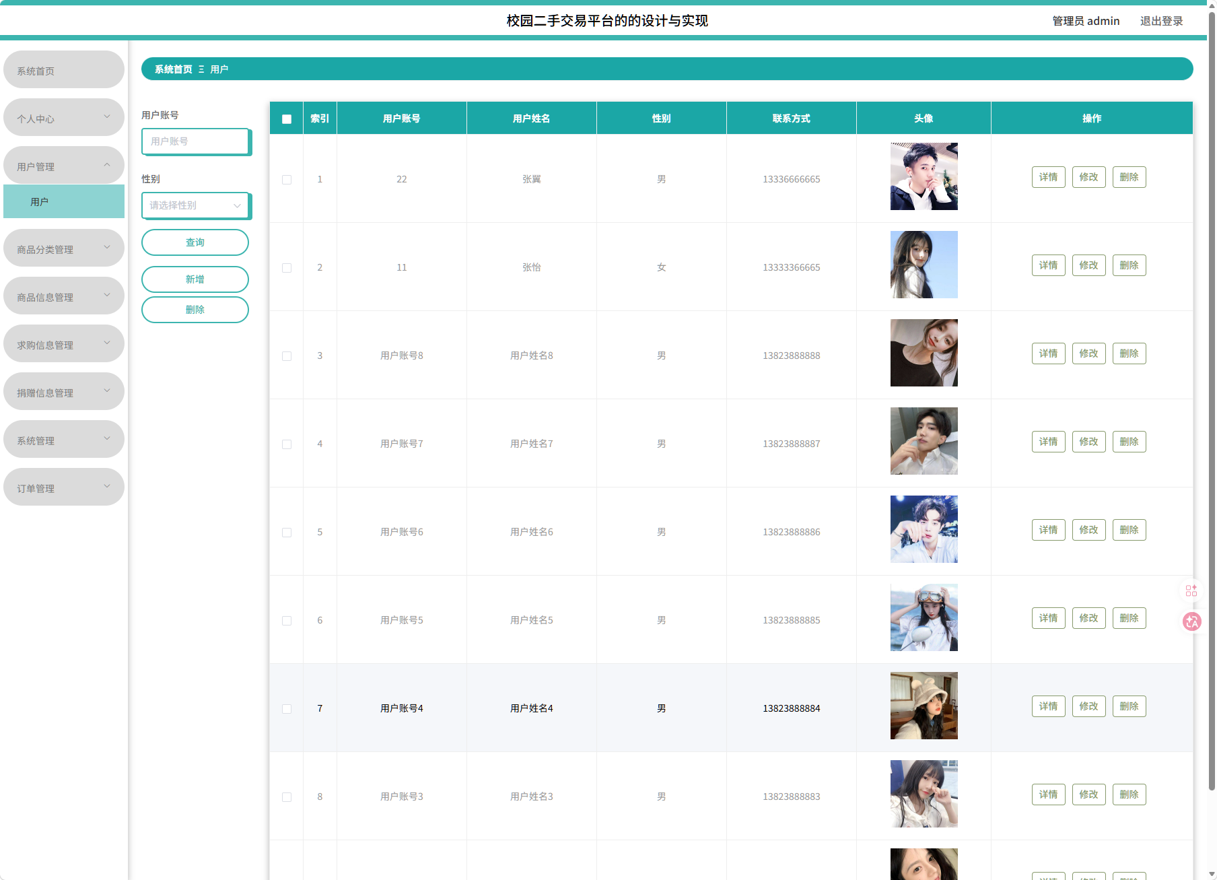Click 删除 for user 张翼
The image size is (1217, 880).
1129,177
